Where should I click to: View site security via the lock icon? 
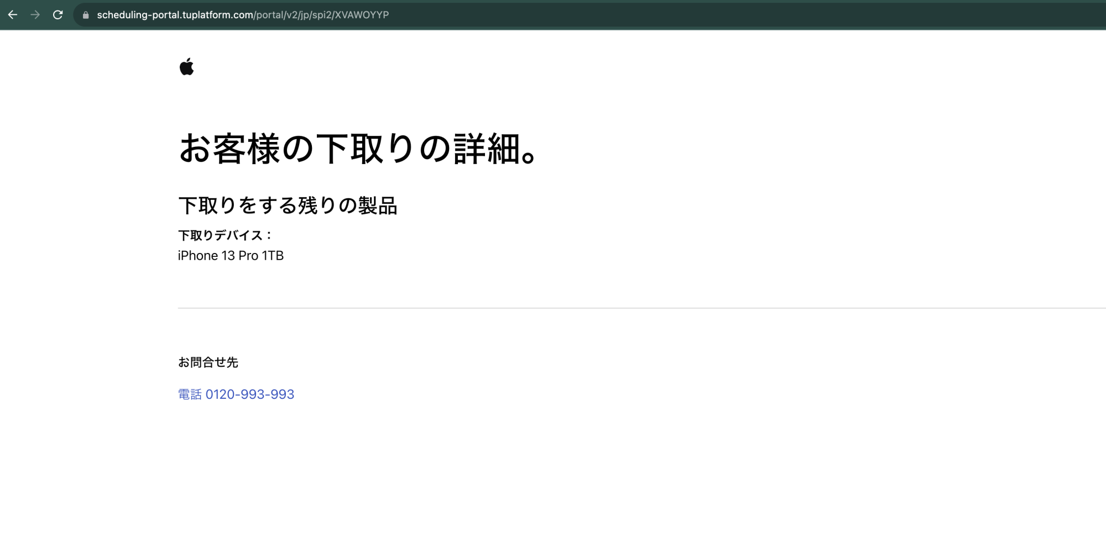coord(86,15)
